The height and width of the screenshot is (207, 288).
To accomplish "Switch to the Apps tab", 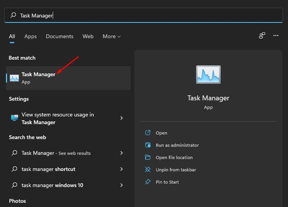I will click(x=30, y=36).
